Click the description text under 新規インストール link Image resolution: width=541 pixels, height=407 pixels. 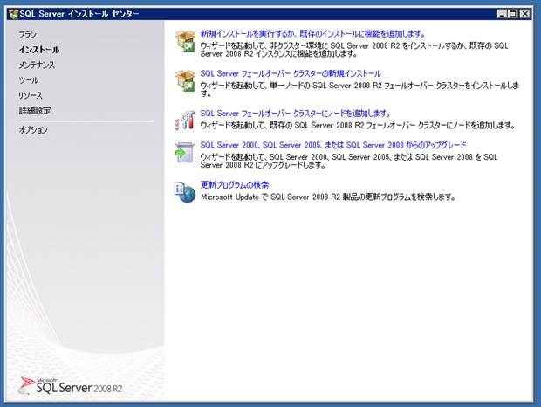354,50
